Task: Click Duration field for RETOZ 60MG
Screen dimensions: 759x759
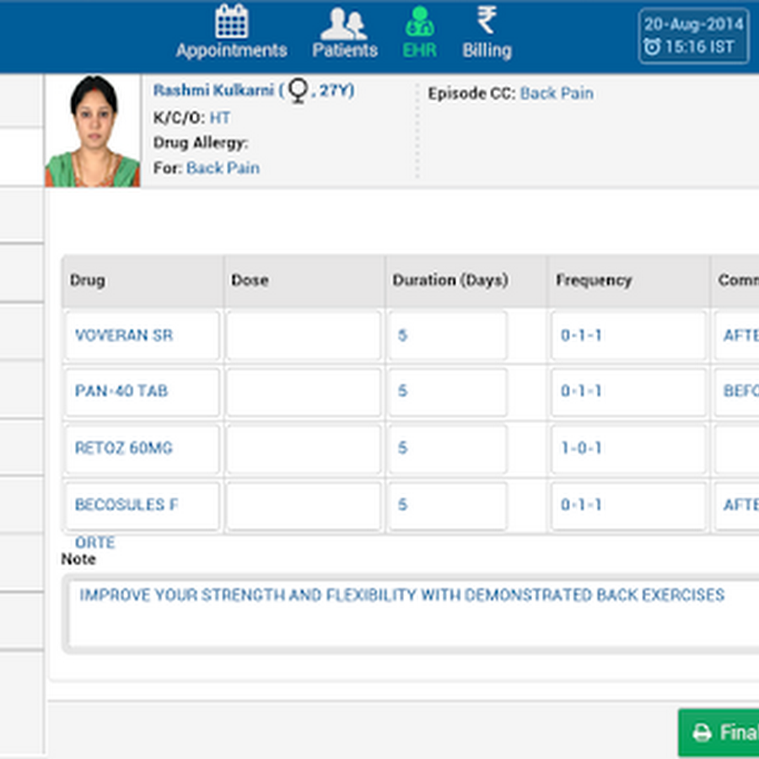Action: click(x=448, y=449)
